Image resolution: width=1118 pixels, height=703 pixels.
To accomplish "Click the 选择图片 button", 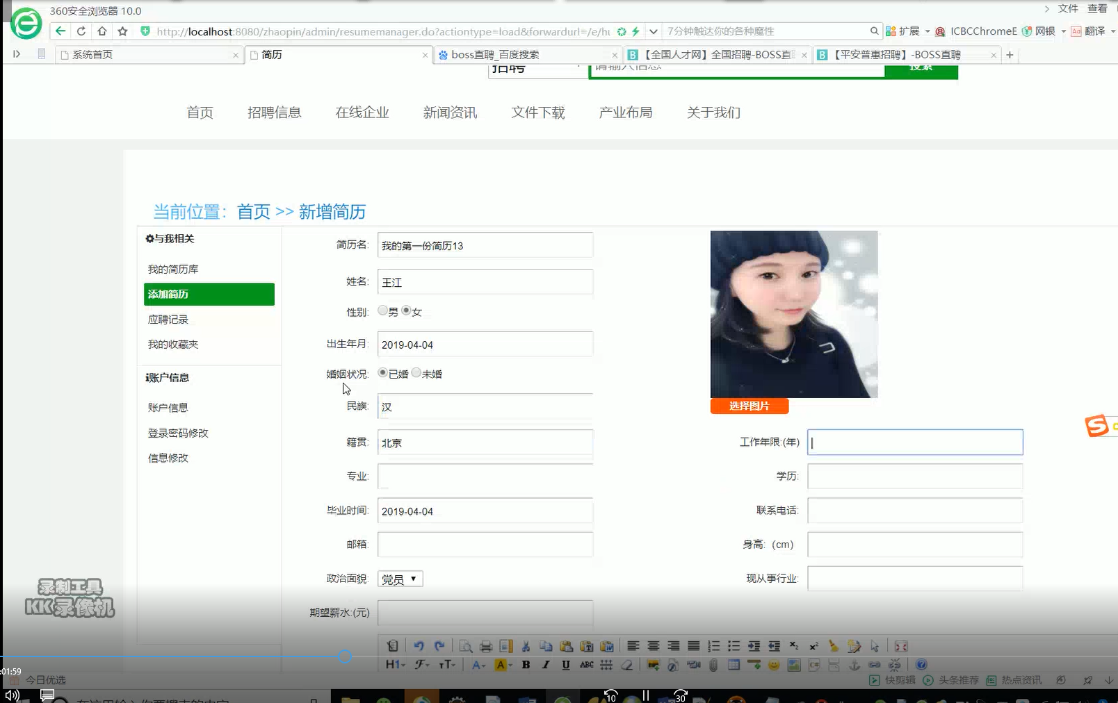I will coord(749,406).
